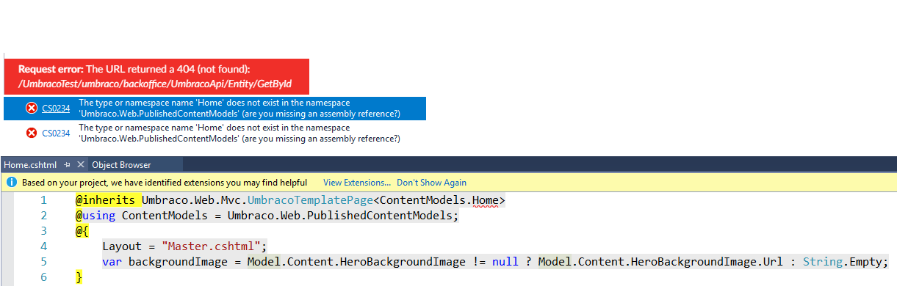Open the CS0234 code link in the unselected row

[x=56, y=133]
